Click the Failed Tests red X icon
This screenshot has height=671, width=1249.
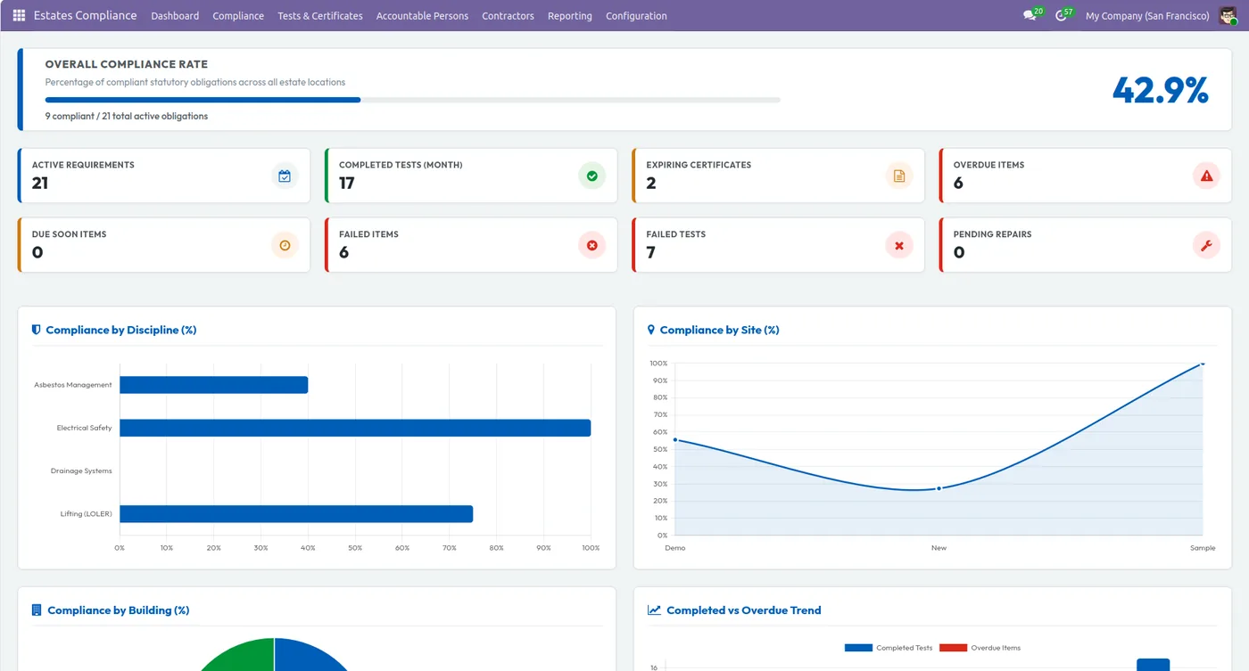[x=899, y=245]
